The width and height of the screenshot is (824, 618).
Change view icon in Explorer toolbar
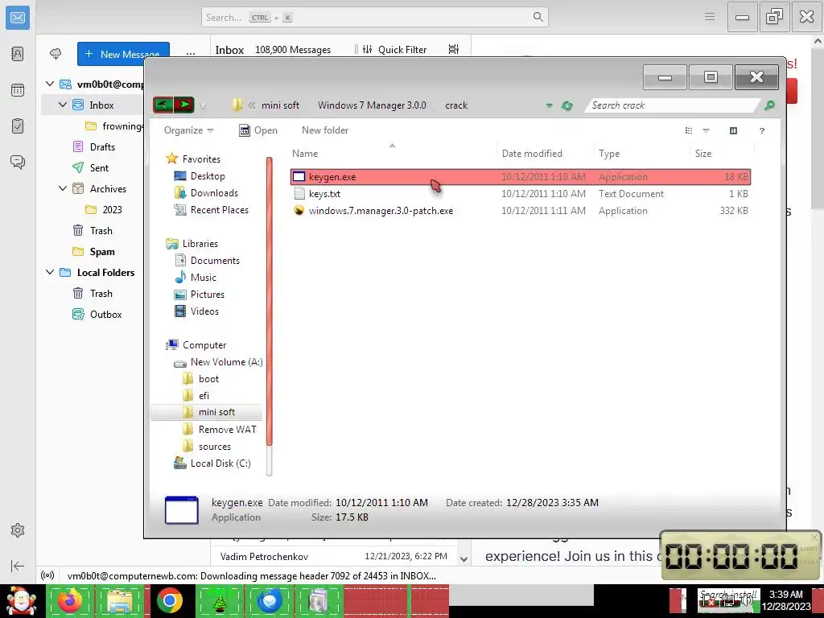(x=689, y=130)
